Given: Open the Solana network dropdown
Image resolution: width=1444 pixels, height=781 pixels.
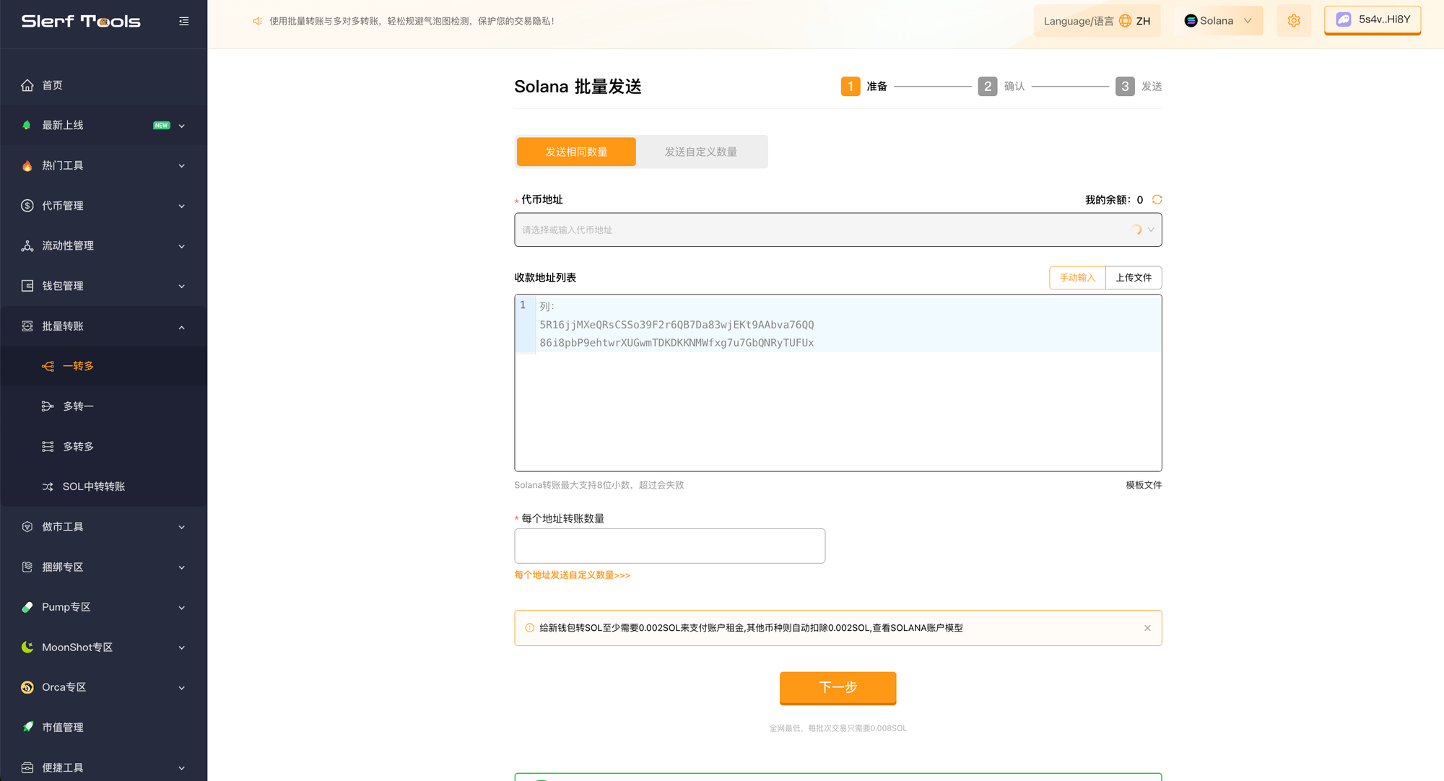Looking at the screenshot, I should click(x=1219, y=21).
